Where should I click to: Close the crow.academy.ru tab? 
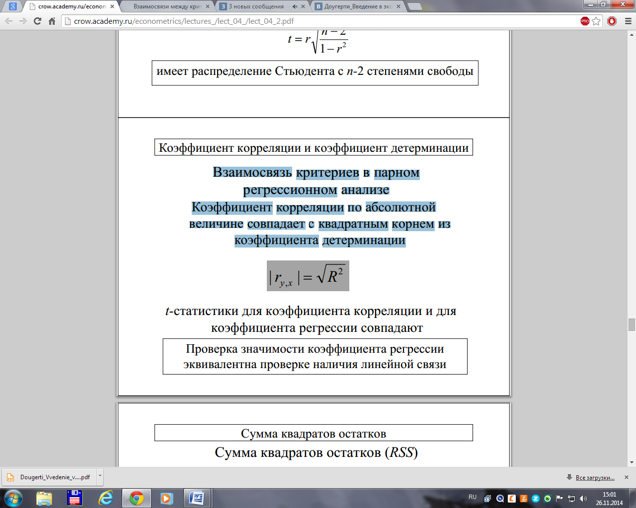click(x=112, y=6)
